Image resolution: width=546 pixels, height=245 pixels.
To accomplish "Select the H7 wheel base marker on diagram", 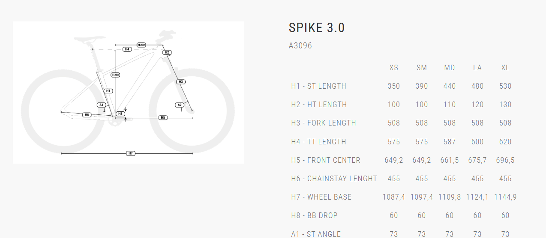I will click(131, 153).
